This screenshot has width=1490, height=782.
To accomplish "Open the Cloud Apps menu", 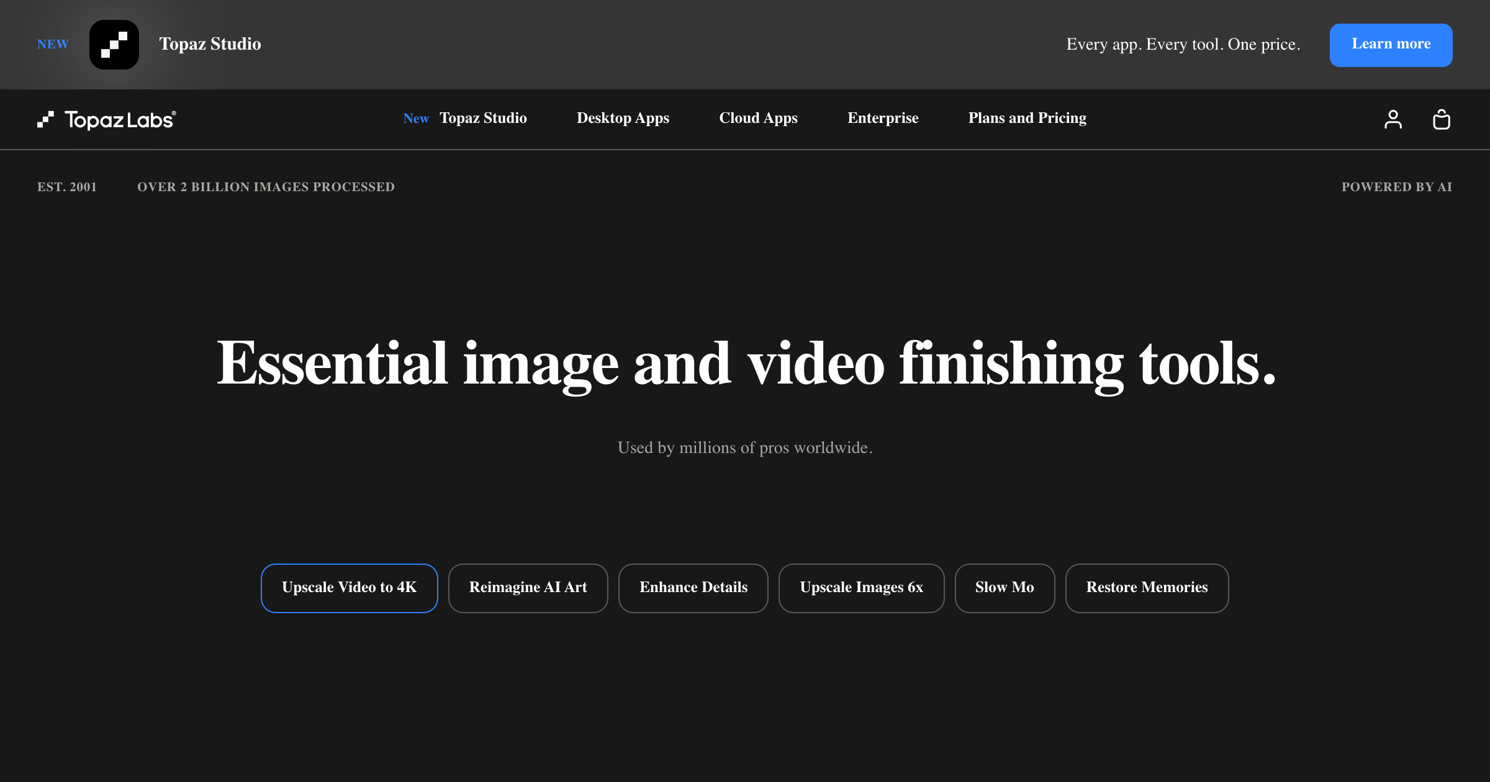I will coord(758,118).
